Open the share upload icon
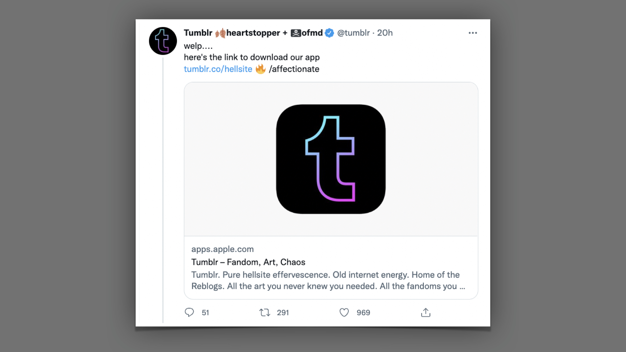The height and width of the screenshot is (352, 626). [x=425, y=312]
